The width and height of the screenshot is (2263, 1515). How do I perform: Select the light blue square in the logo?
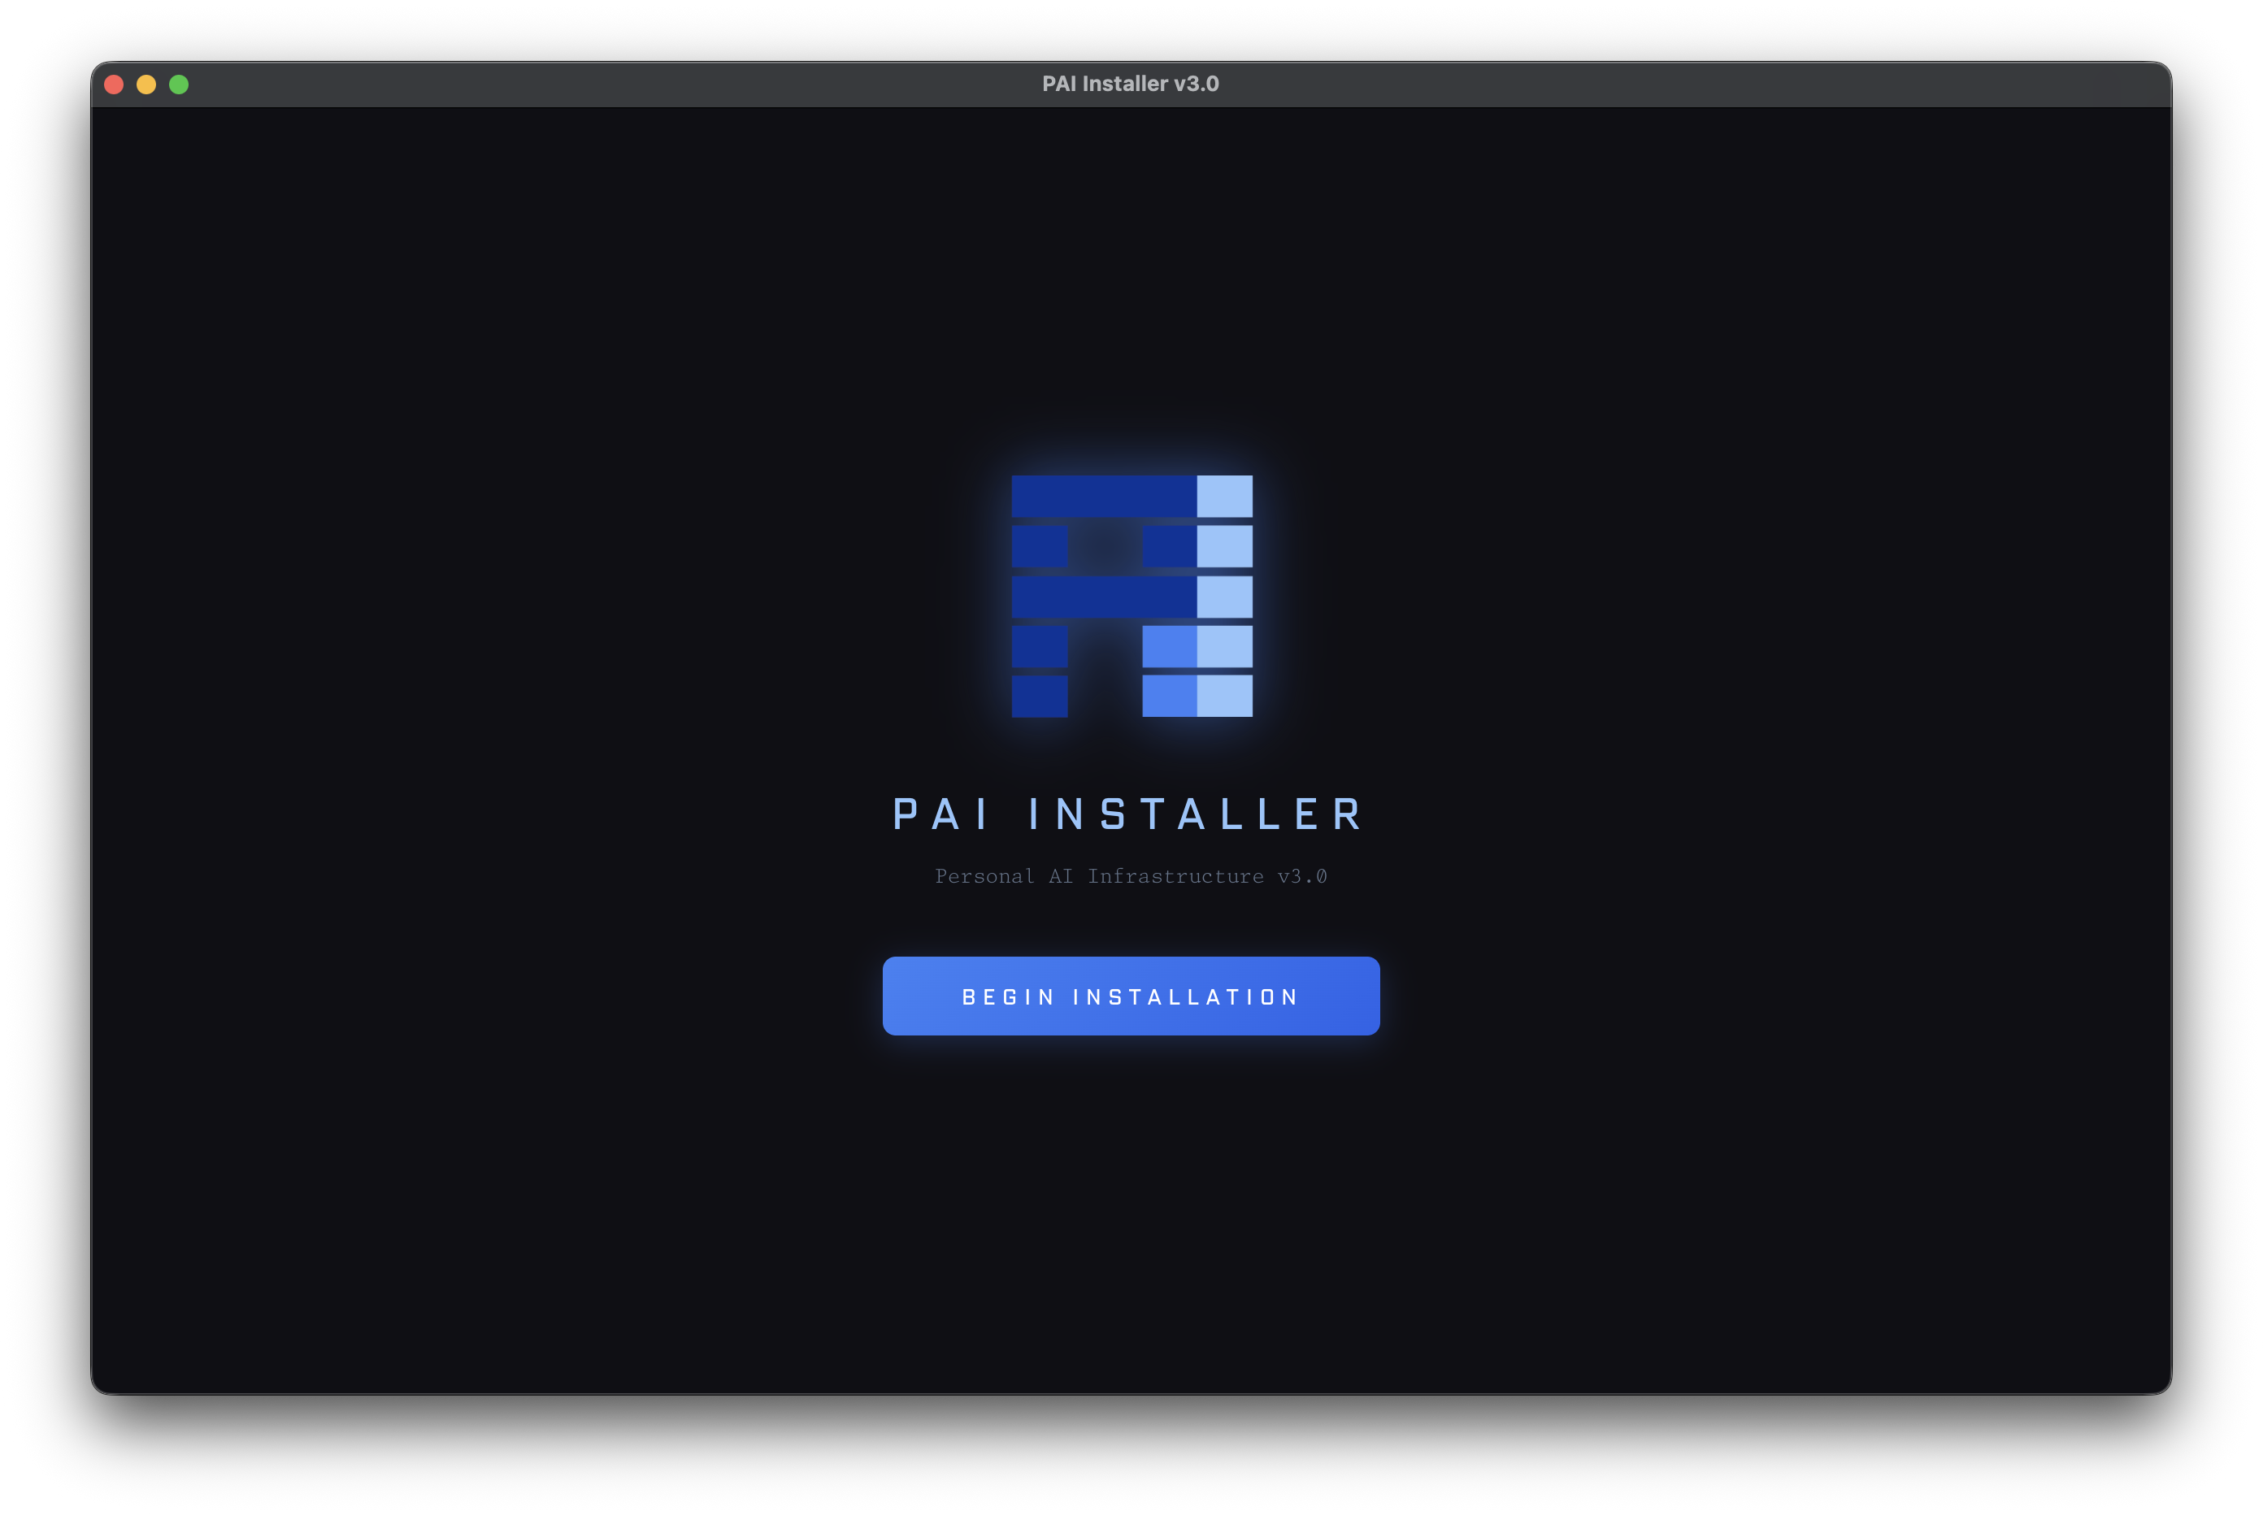(x=1223, y=497)
